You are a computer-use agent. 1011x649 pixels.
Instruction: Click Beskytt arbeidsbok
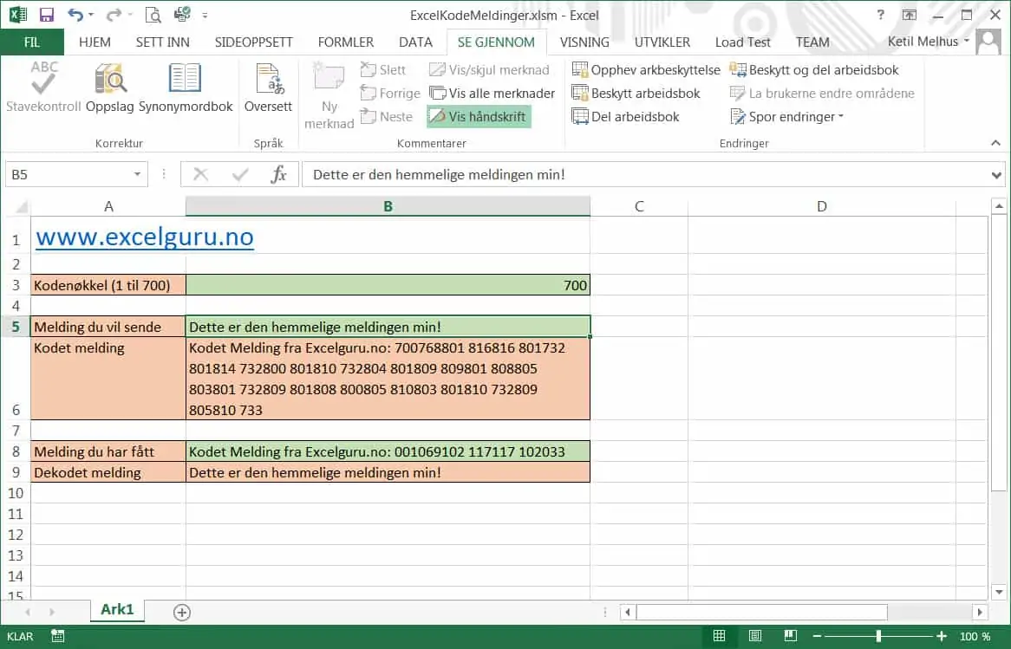pyautogui.click(x=636, y=93)
